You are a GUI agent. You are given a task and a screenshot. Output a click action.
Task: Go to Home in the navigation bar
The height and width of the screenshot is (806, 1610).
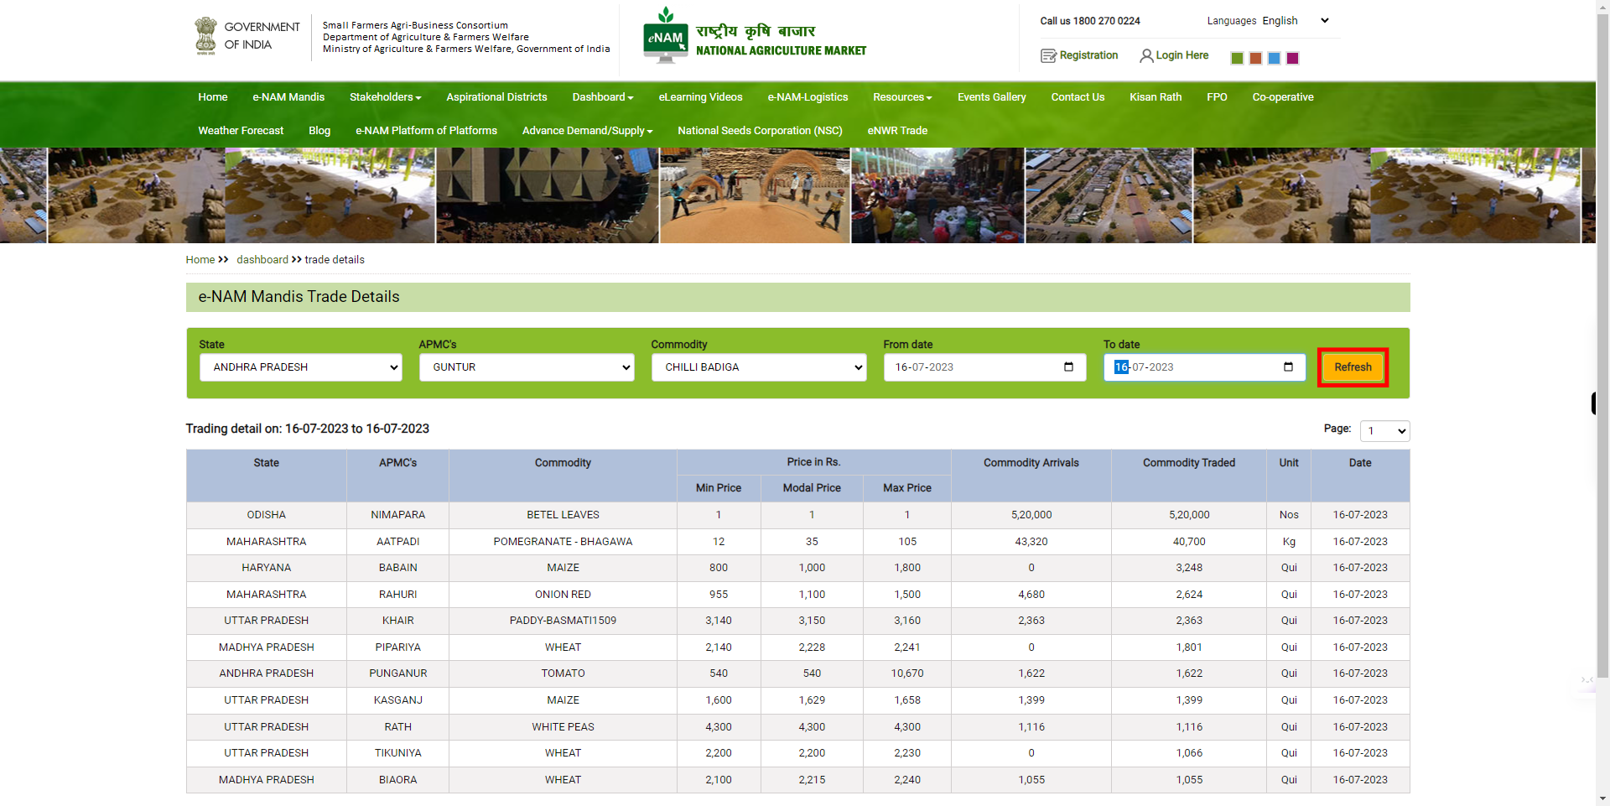point(213,97)
